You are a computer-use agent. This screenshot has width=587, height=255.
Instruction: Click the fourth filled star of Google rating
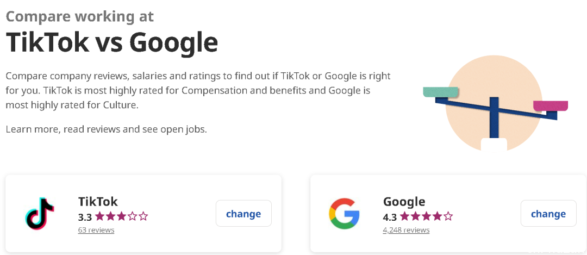(x=437, y=216)
